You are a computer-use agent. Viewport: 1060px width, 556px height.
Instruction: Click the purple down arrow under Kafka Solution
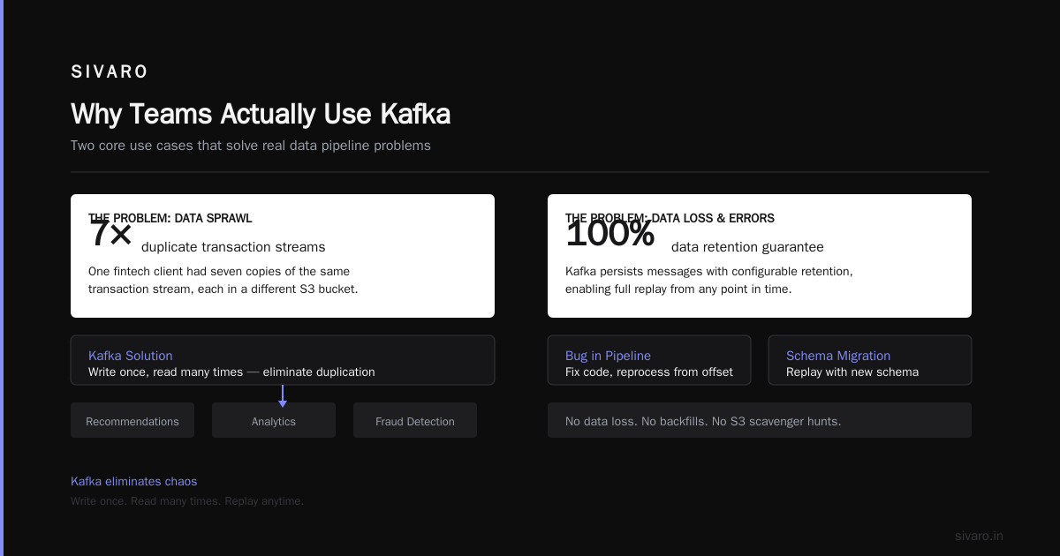[283, 396]
